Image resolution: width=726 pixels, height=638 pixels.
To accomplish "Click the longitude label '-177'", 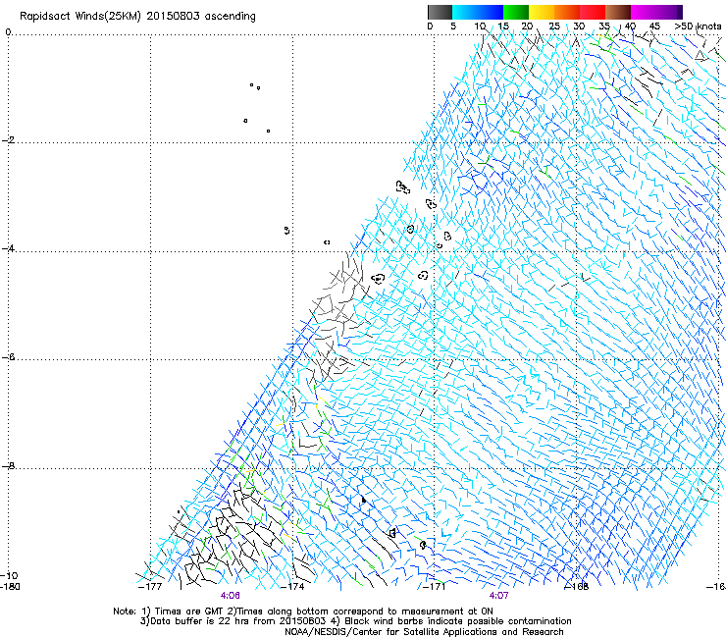I will [x=150, y=587].
